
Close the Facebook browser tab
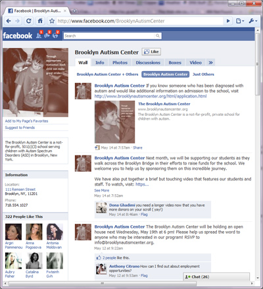click(x=65, y=11)
